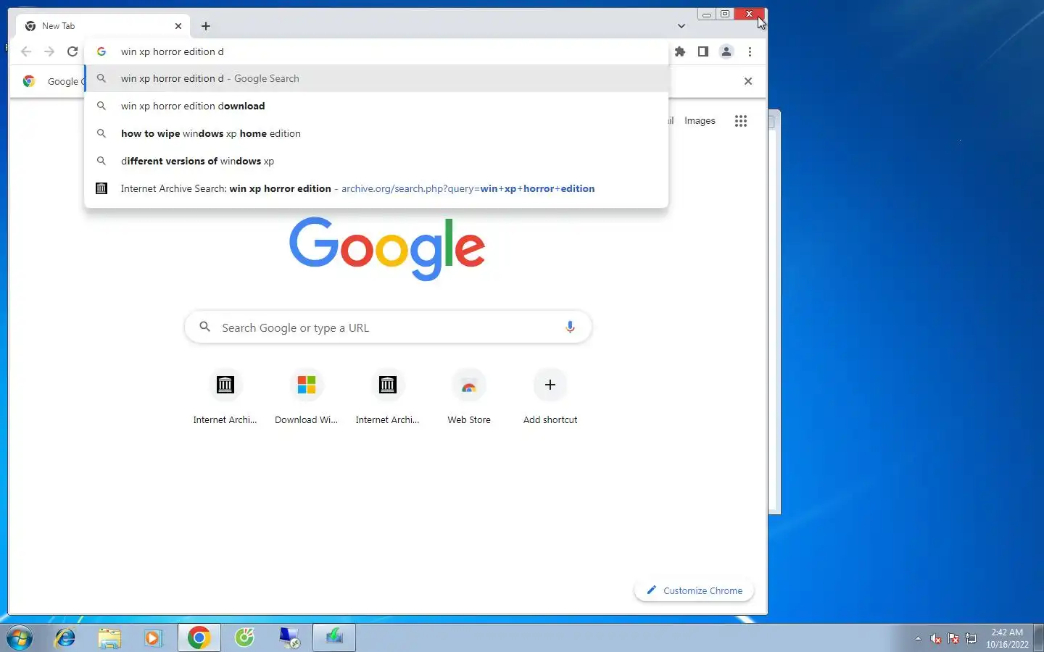This screenshot has width=1044, height=652.
Task: Open the network tray icon
Action: point(971,638)
